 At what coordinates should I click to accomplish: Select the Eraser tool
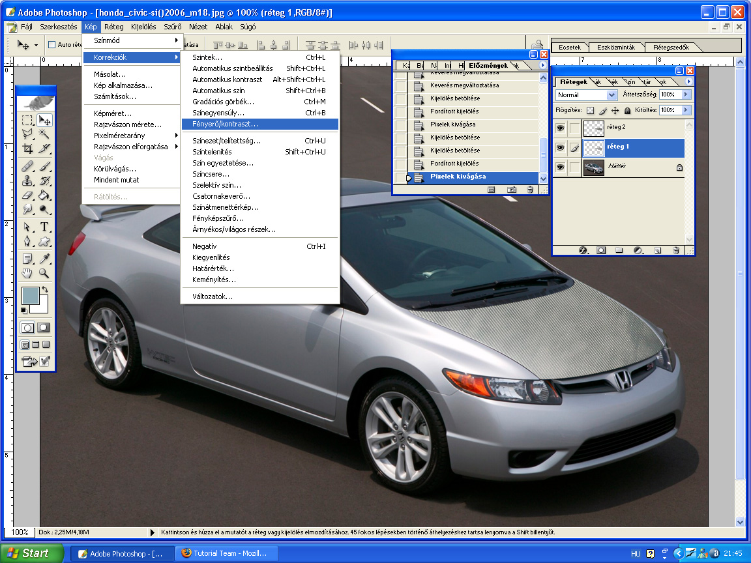click(27, 195)
